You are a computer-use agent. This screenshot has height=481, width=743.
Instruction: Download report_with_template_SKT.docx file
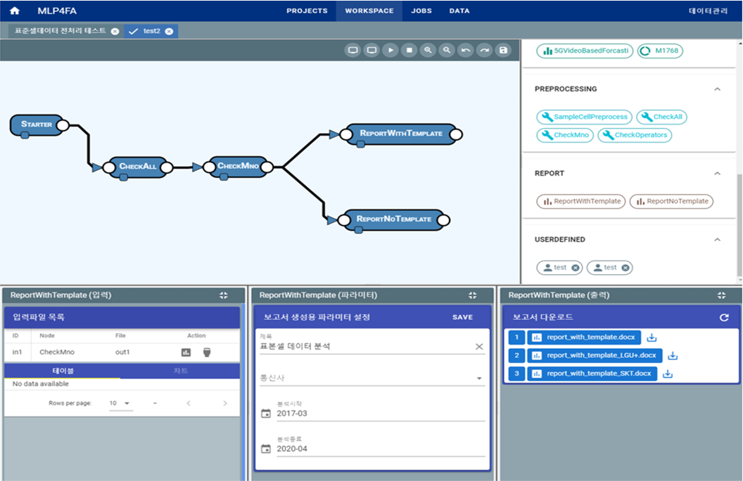point(668,373)
